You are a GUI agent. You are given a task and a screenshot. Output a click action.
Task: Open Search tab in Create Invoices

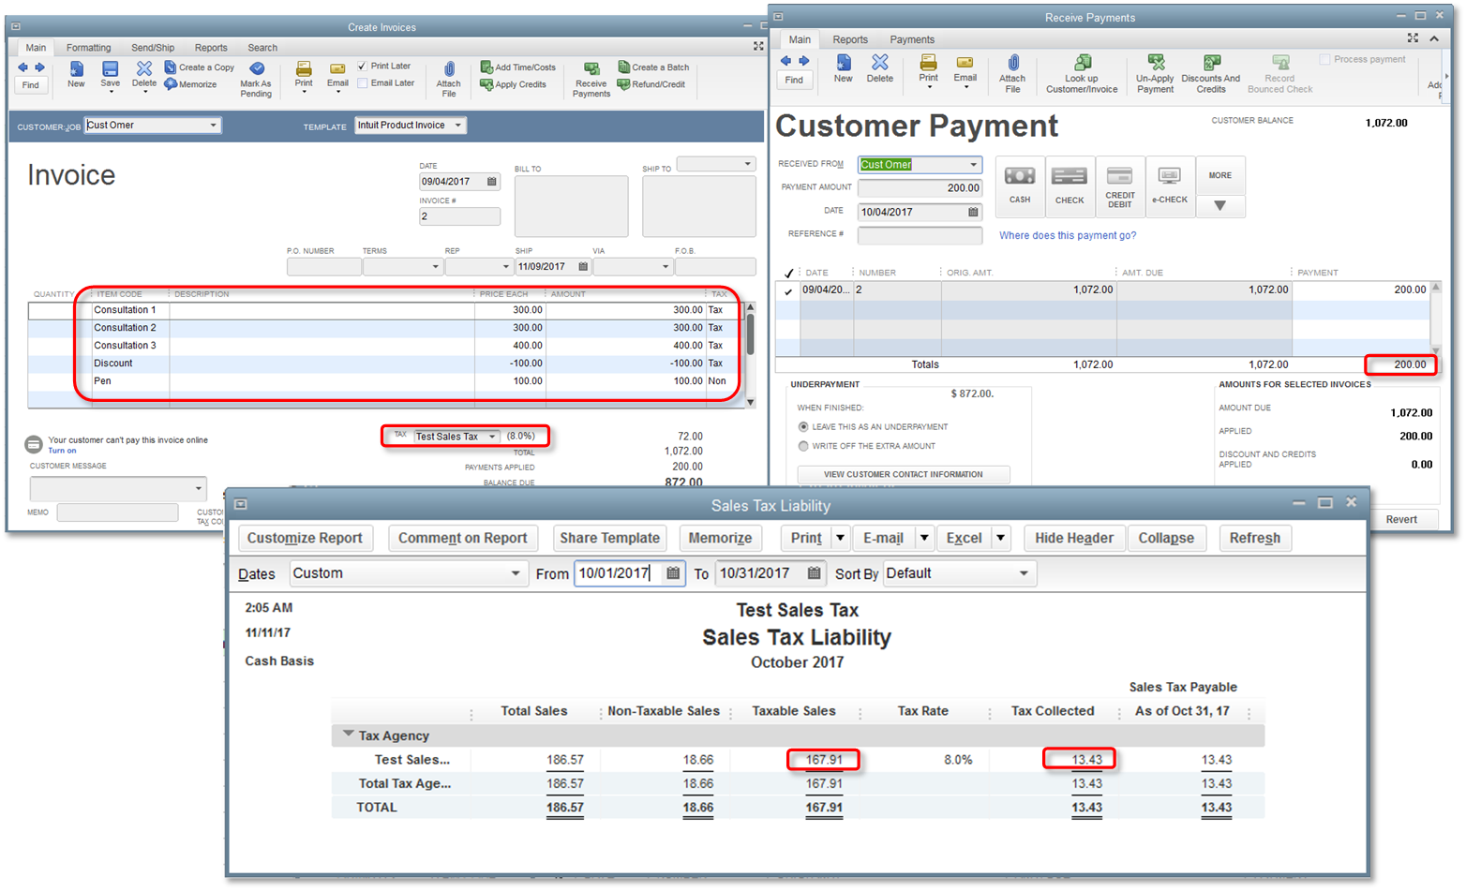click(x=262, y=48)
